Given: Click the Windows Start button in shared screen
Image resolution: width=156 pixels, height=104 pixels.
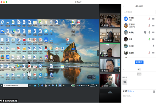Looking at the screenshot, I should [x=2, y=85].
